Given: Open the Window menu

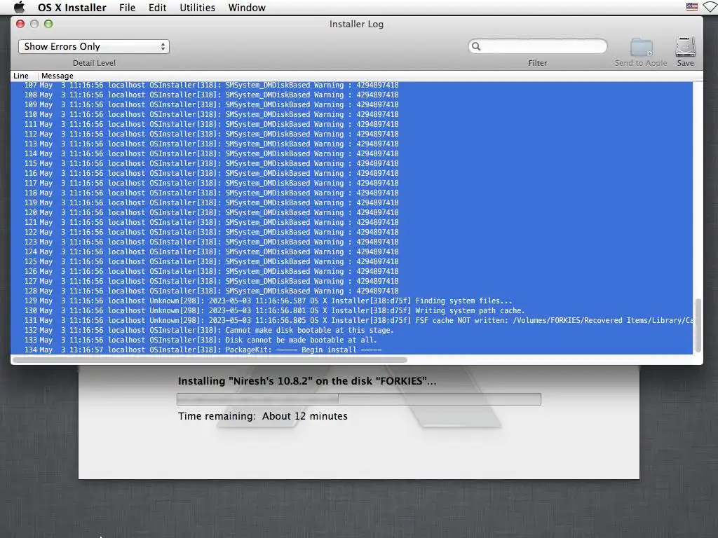Looking at the screenshot, I should tap(247, 8).
